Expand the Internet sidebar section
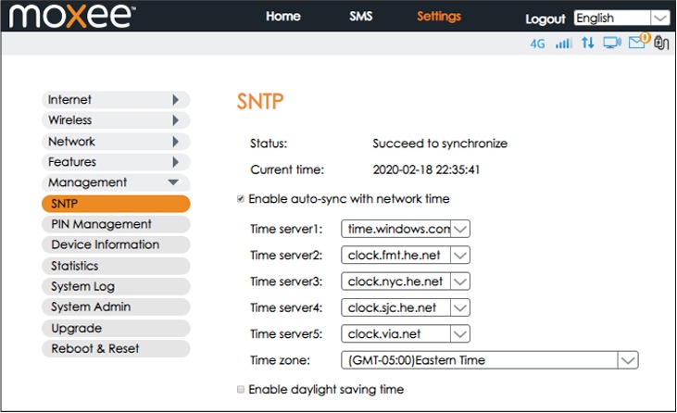The height and width of the screenshot is (413, 677). tap(116, 100)
